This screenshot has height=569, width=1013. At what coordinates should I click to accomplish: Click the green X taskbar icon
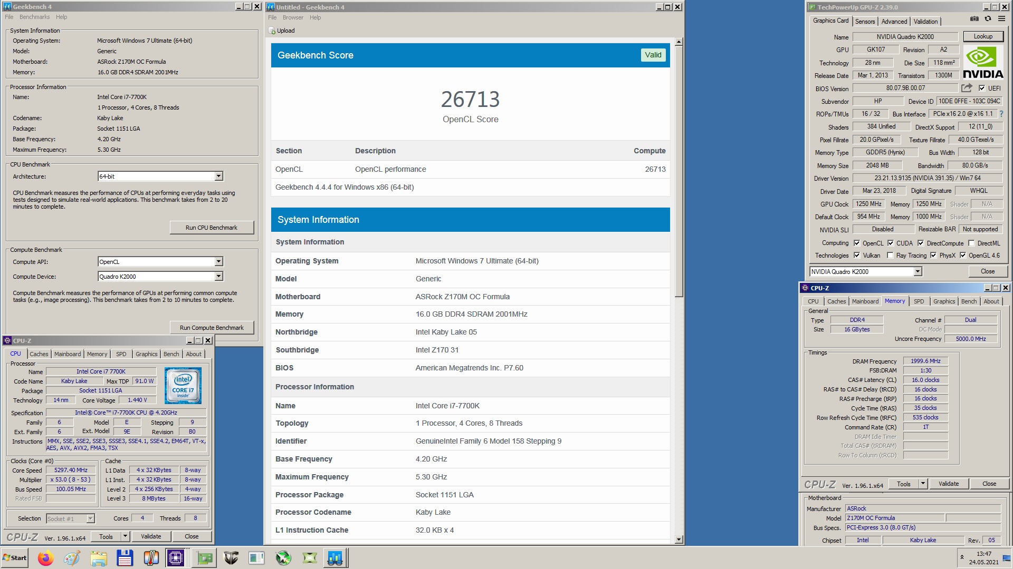tap(310, 558)
